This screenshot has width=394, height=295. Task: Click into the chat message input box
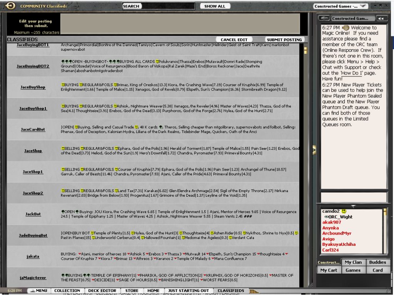354,197
